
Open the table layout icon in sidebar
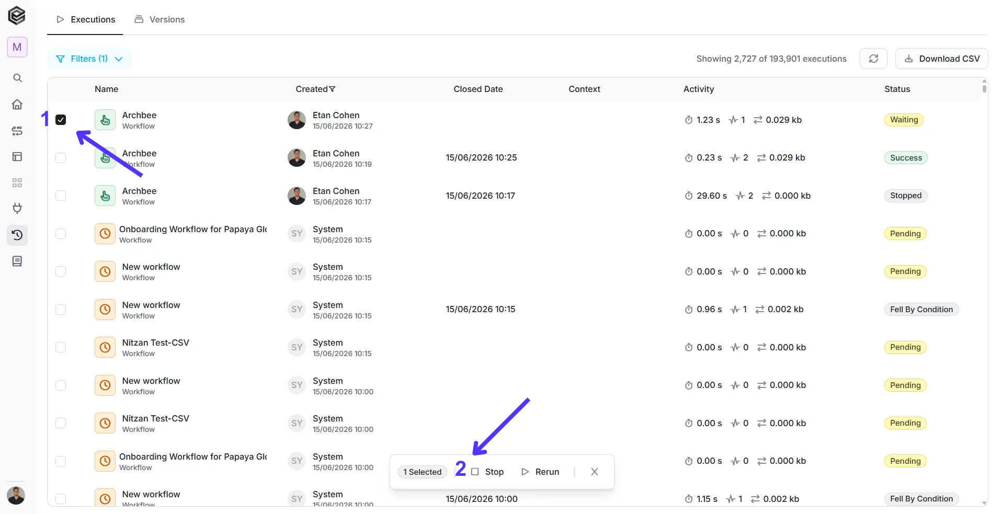pyautogui.click(x=17, y=156)
